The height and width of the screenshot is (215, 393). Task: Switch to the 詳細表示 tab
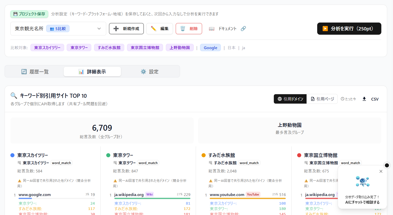click(92, 72)
